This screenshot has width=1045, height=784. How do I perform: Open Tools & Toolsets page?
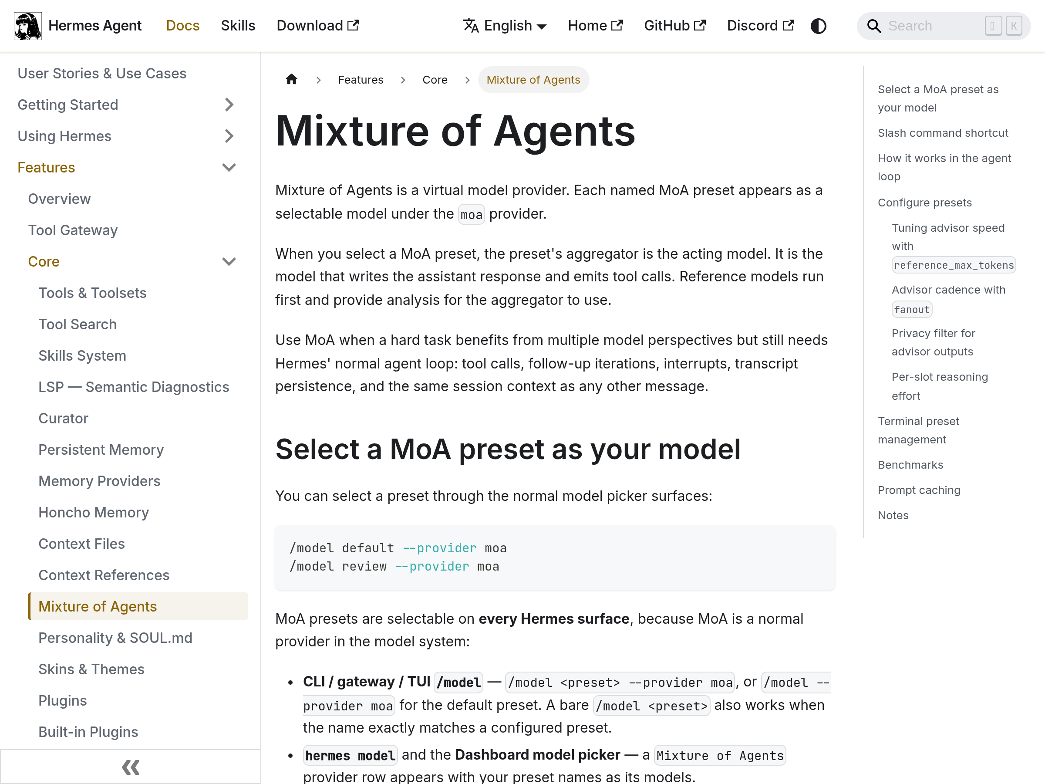pos(93,293)
